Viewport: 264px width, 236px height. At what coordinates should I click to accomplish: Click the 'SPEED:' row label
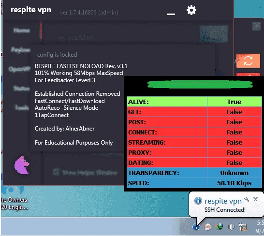[x=139, y=183]
